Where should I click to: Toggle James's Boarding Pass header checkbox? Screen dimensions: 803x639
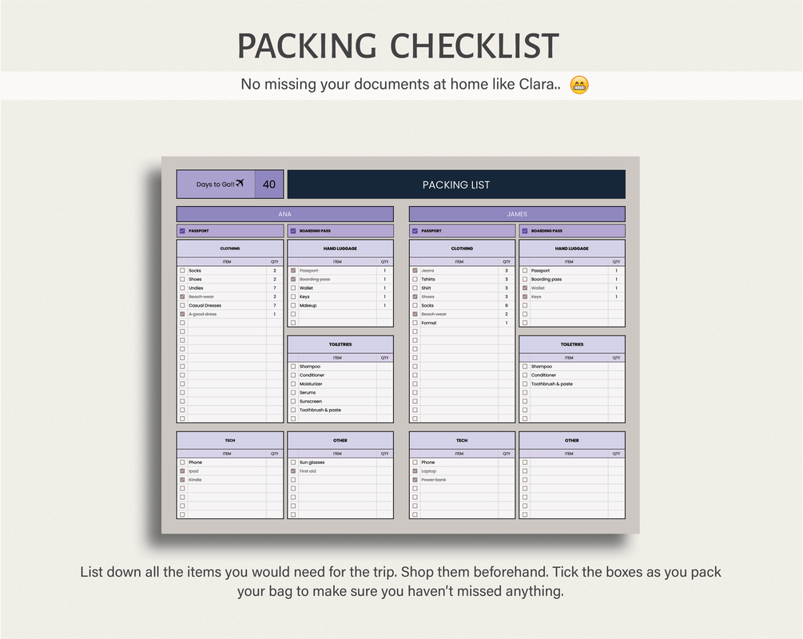(x=524, y=231)
